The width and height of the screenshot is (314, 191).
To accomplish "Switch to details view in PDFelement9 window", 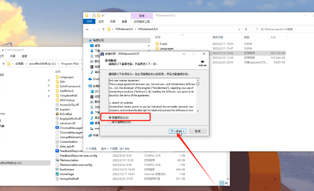I will pos(222,183).
